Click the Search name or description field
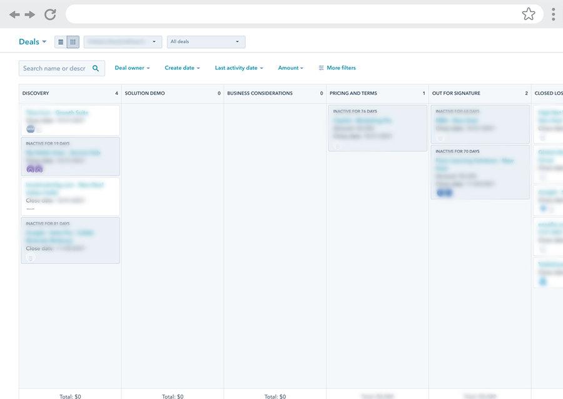Screen dimensions: 563x399 point(62,68)
